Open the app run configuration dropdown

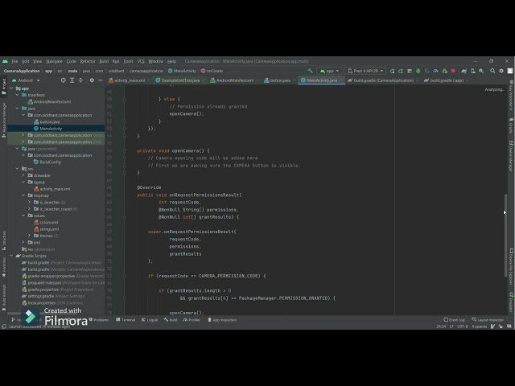point(329,71)
